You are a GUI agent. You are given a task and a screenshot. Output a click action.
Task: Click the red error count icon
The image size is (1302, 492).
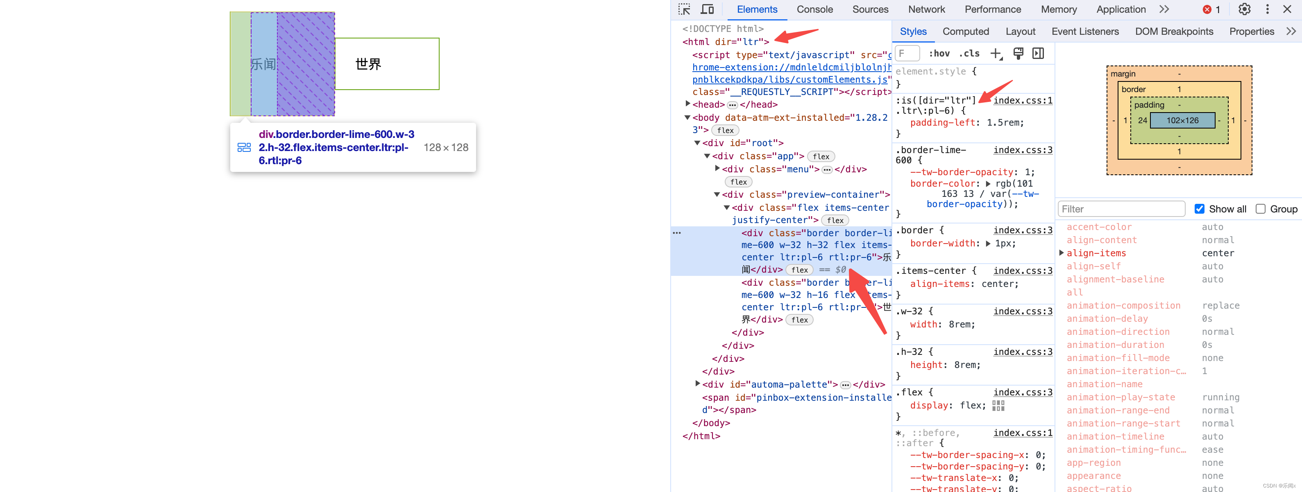click(x=1207, y=9)
